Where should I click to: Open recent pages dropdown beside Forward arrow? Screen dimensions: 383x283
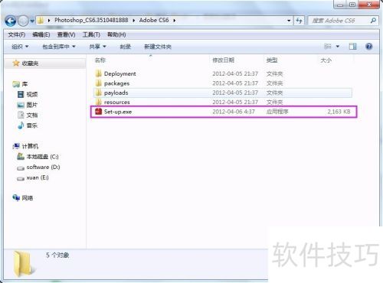pos(32,21)
